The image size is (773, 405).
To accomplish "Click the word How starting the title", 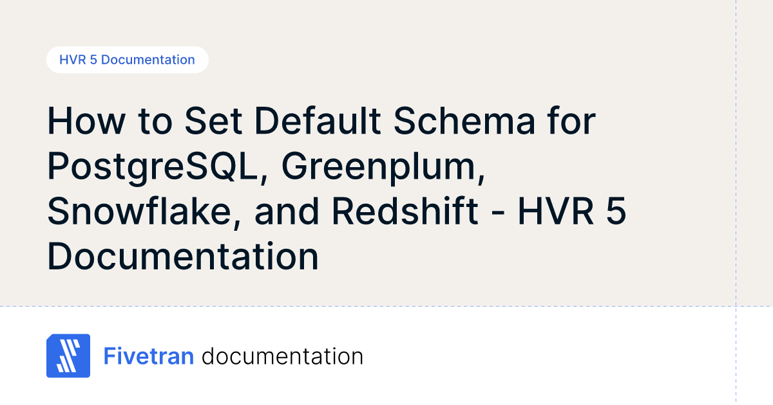I will pos(84,122).
